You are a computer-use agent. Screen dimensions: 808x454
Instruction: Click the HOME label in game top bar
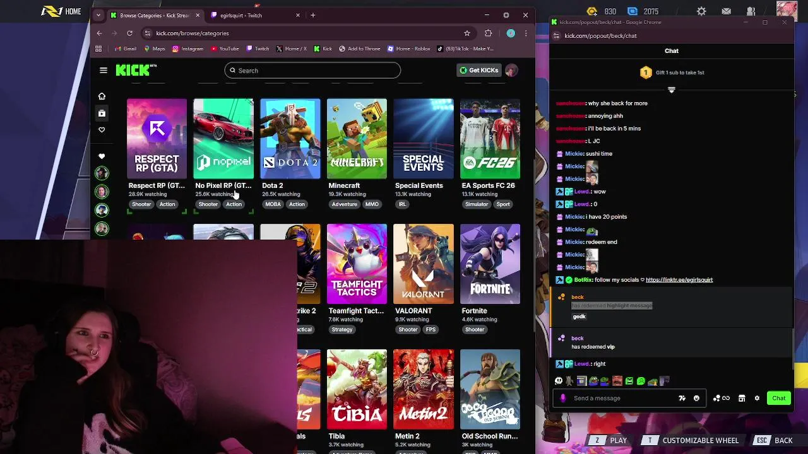point(73,11)
